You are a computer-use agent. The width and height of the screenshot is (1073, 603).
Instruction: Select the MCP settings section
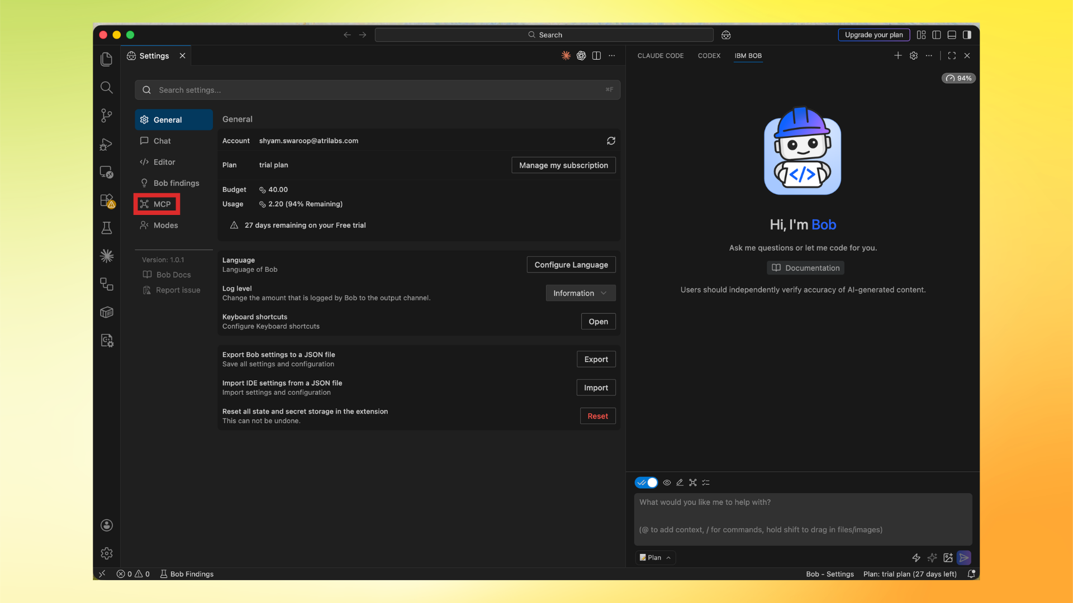tap(156, 204)
